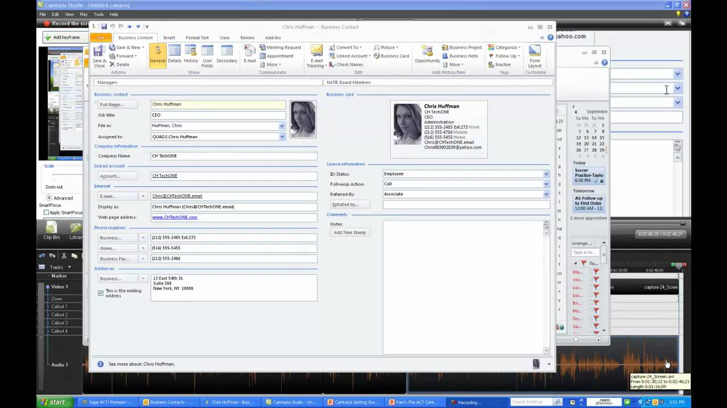Viewport: 727px width, 408px height.
Task: Click the Save & Close icon
Action: point(99,56)
